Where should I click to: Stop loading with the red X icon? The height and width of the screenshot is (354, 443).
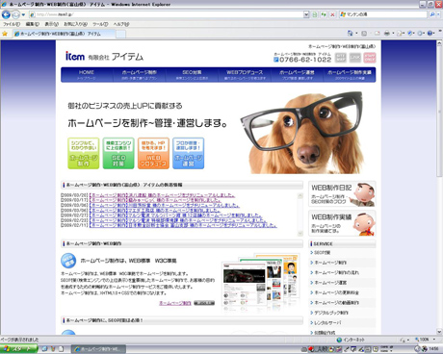click(x=332, y=14)
